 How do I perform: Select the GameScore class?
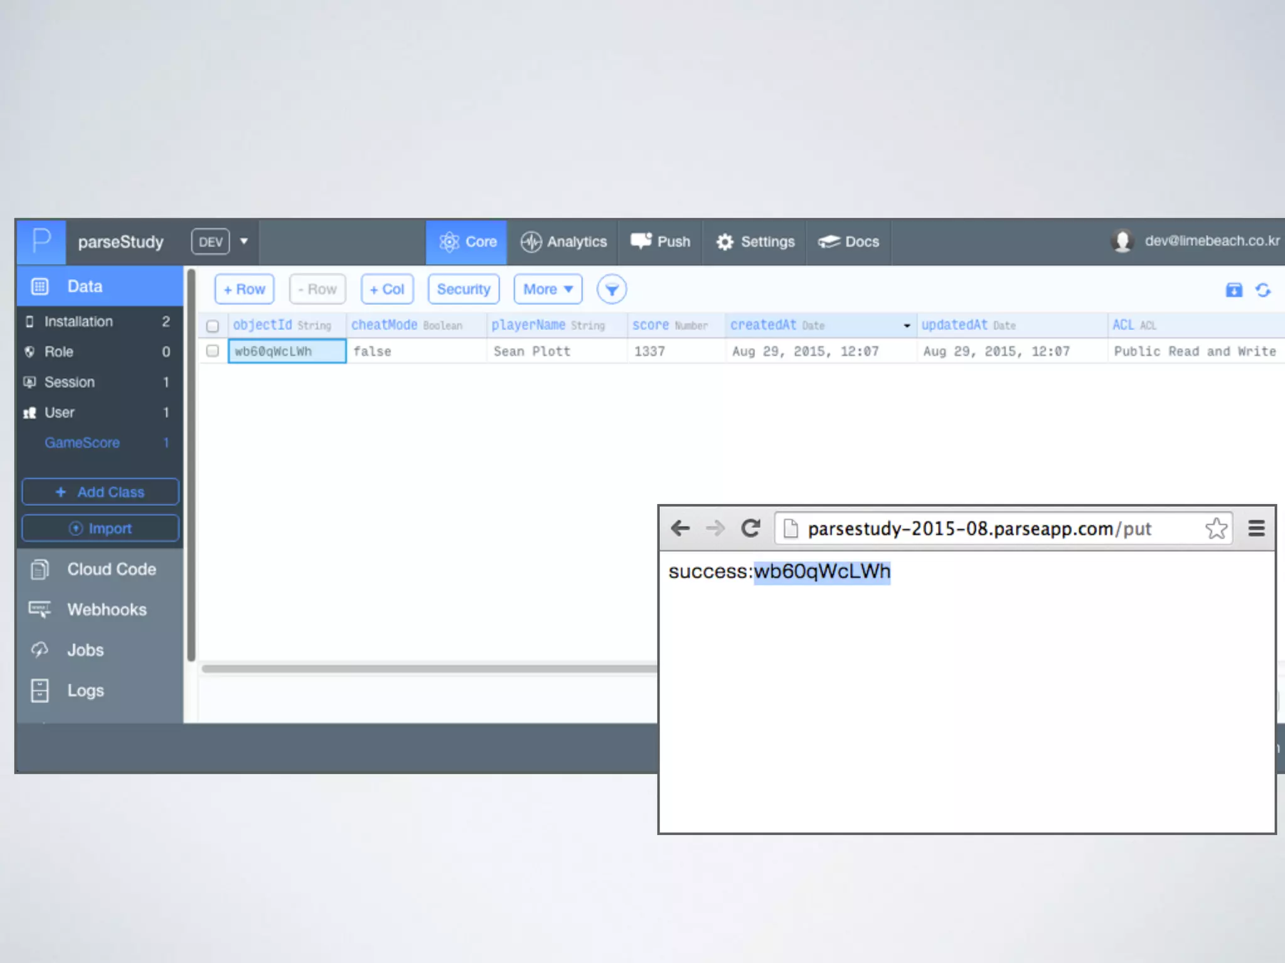click(x=82, y=443)
